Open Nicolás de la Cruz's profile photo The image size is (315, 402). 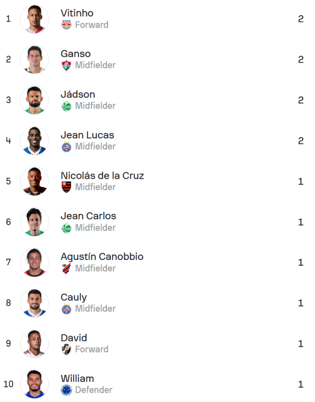click(x=35, y=181)
